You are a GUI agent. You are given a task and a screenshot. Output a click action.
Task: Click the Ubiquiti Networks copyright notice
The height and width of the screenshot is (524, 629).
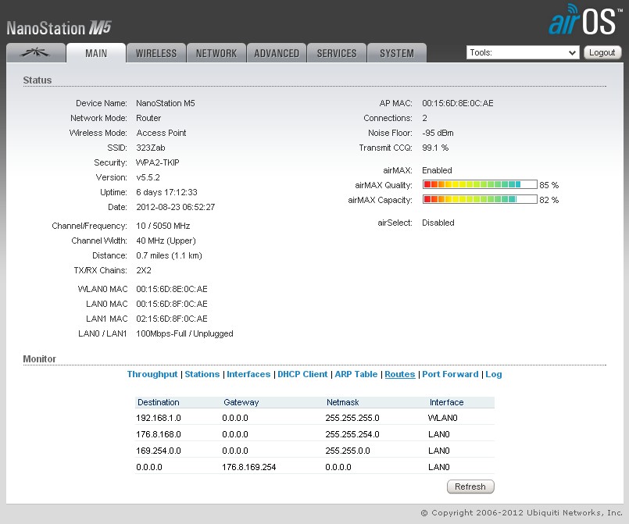pos(521,513)
